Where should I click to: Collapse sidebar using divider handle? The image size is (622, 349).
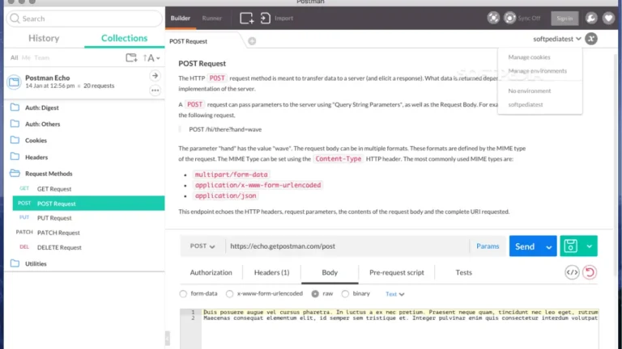168,338
